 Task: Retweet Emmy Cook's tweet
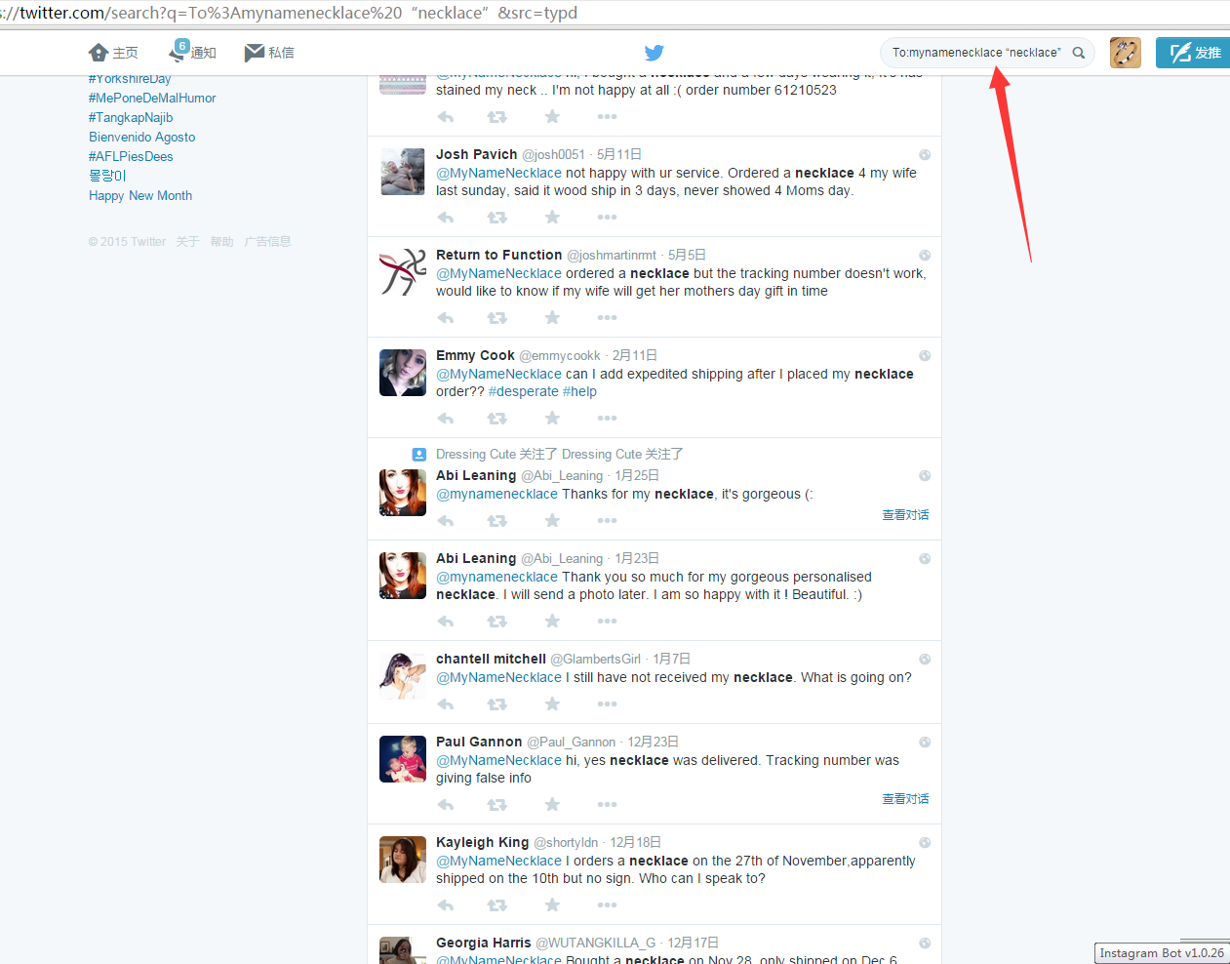497,419
